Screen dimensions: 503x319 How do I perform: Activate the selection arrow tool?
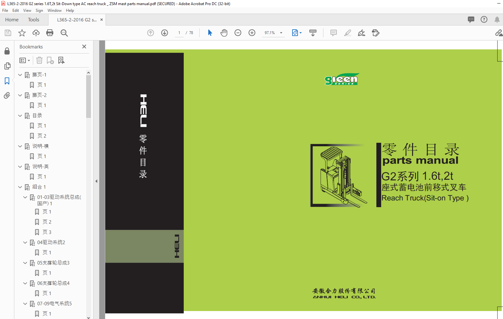pos(210,33)
